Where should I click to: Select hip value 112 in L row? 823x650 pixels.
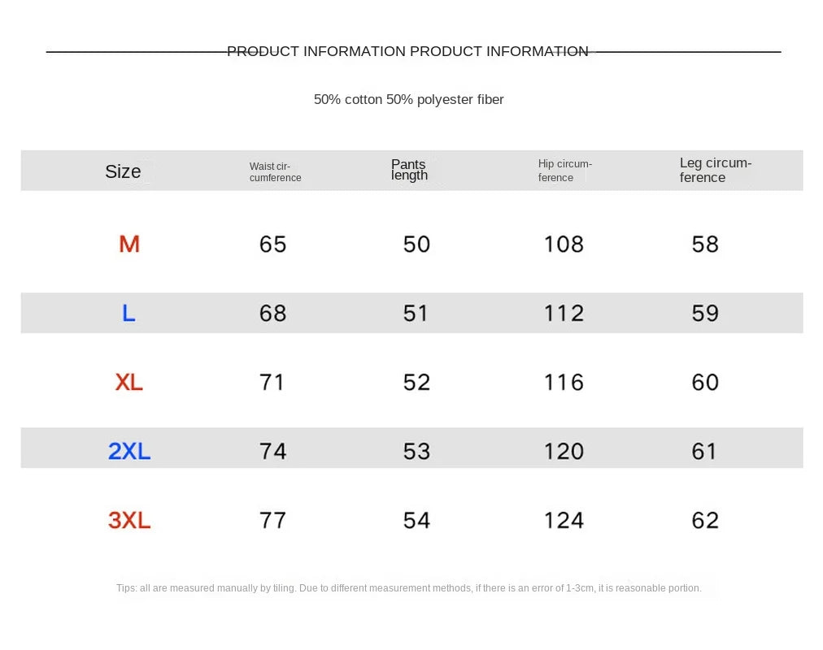point(564,314)
